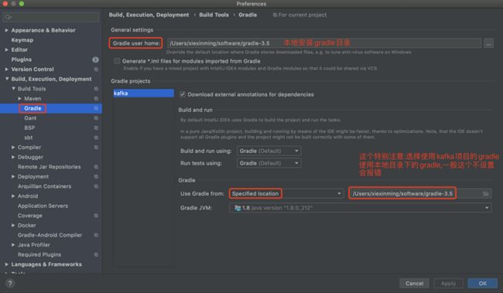Confirm settings with OK button

click(x=482, y=284)
